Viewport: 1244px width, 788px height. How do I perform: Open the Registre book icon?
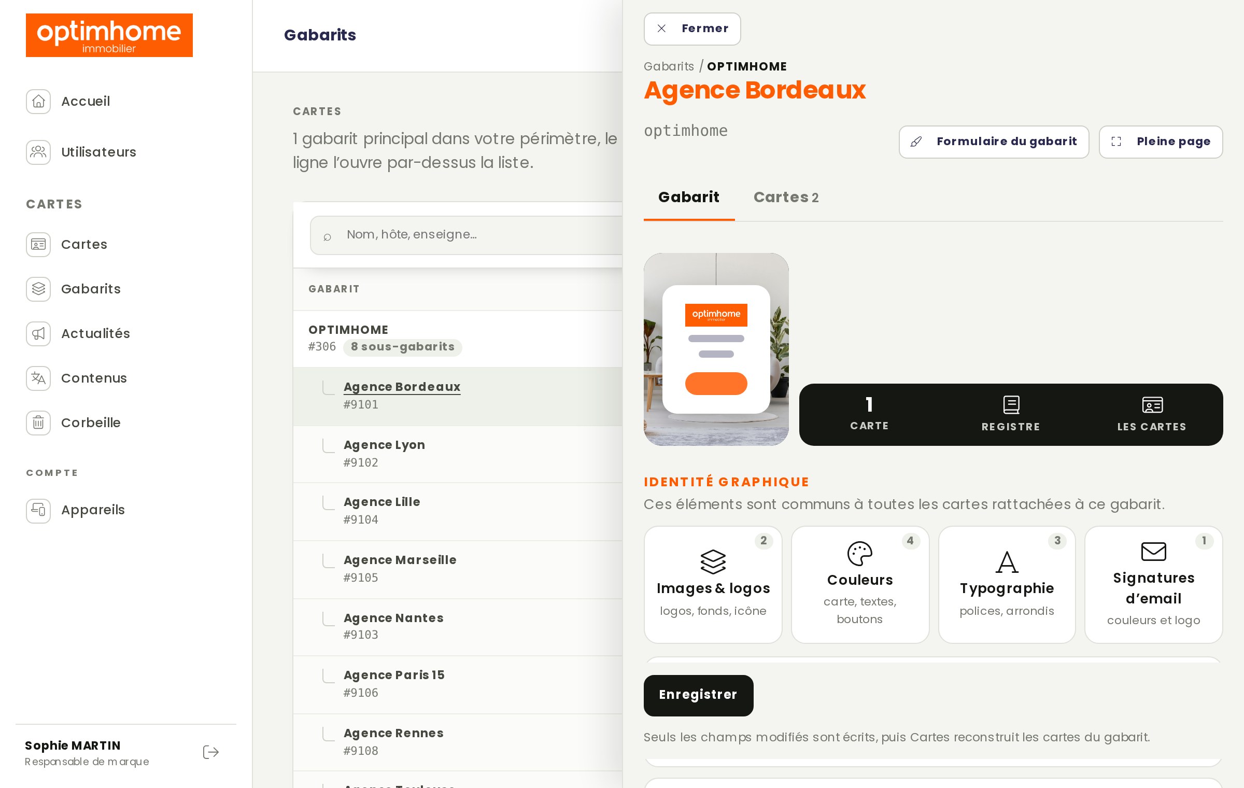coord(1011,405)
